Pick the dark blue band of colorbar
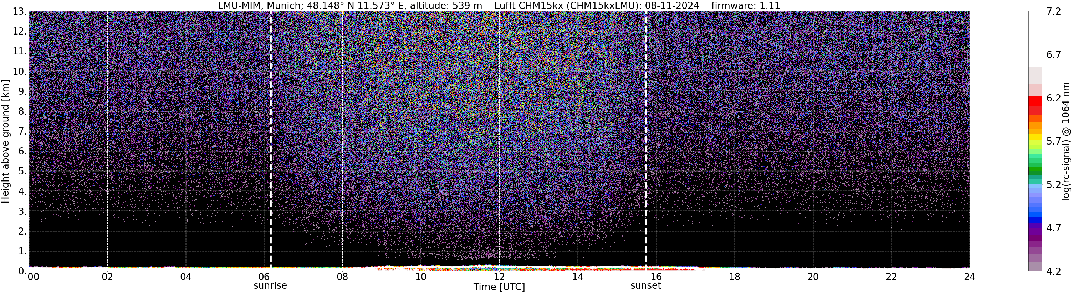Viewport: 1073px width, 294px height. [x=1035, y=220]
